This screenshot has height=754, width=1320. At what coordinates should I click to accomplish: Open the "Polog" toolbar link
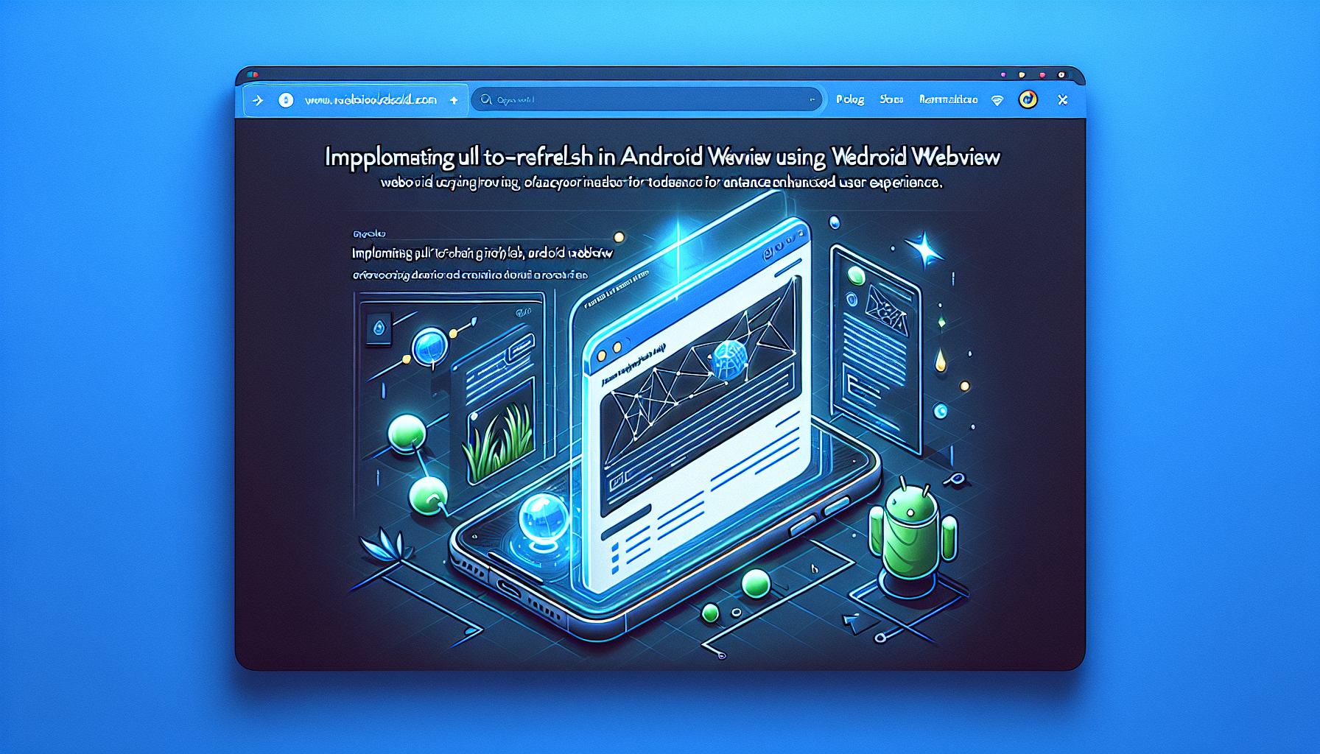850,99
